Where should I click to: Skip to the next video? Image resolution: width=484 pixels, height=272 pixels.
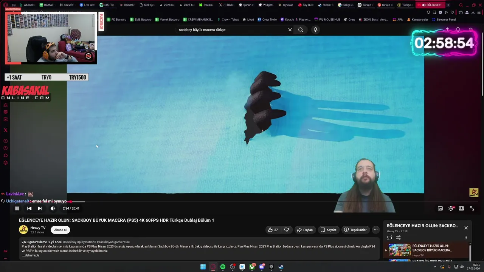pos(40,208)
